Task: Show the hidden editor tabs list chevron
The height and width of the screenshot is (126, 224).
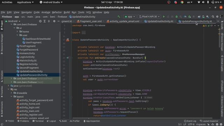Action: [x=218, y=21]
